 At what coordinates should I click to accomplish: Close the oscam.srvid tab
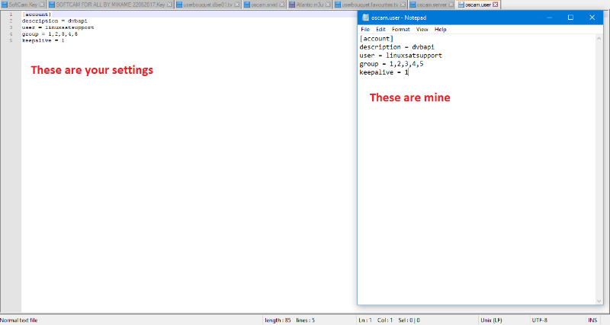282,5
